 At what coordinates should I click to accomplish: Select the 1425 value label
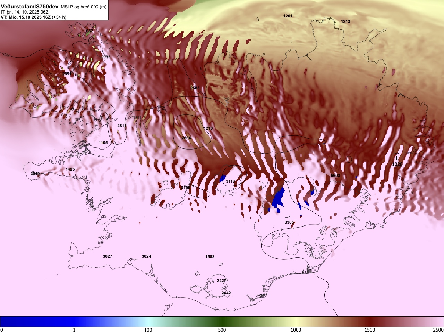pyautogui.click(x=70, y=169)
